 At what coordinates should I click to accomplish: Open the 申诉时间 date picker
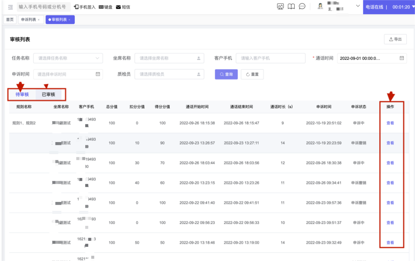68,74
